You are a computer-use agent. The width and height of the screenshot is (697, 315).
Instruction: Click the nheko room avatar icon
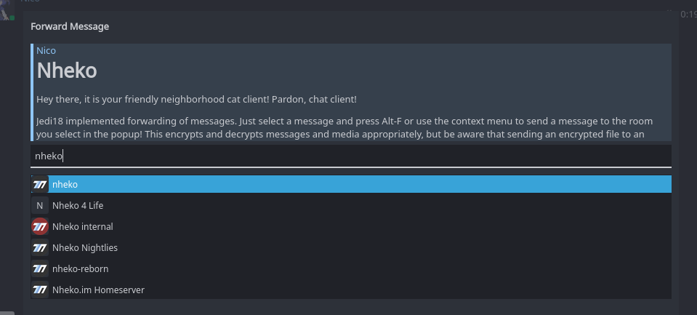[40, 185]
